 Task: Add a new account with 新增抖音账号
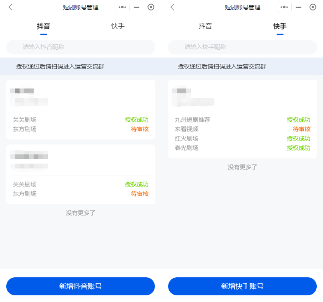81,286
